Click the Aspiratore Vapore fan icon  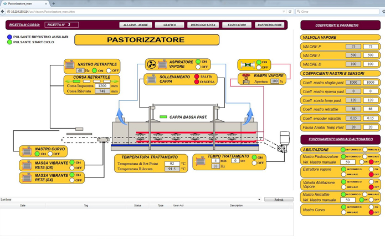point(151,65)
